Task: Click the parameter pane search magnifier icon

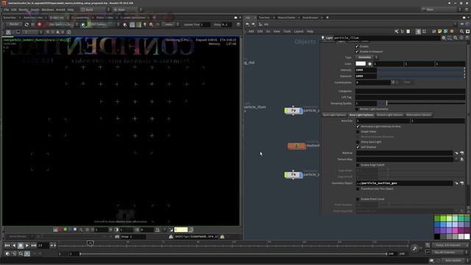Action: pyautogui.click(x=456, y=38)
